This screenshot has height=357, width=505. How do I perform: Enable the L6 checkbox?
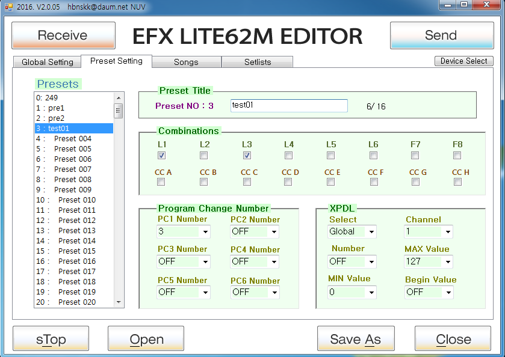click(x=373, y=156)
